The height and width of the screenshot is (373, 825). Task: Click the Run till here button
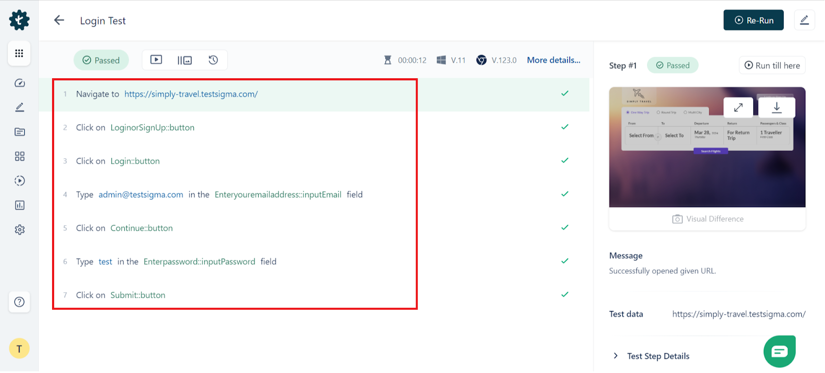pos(772,65)
